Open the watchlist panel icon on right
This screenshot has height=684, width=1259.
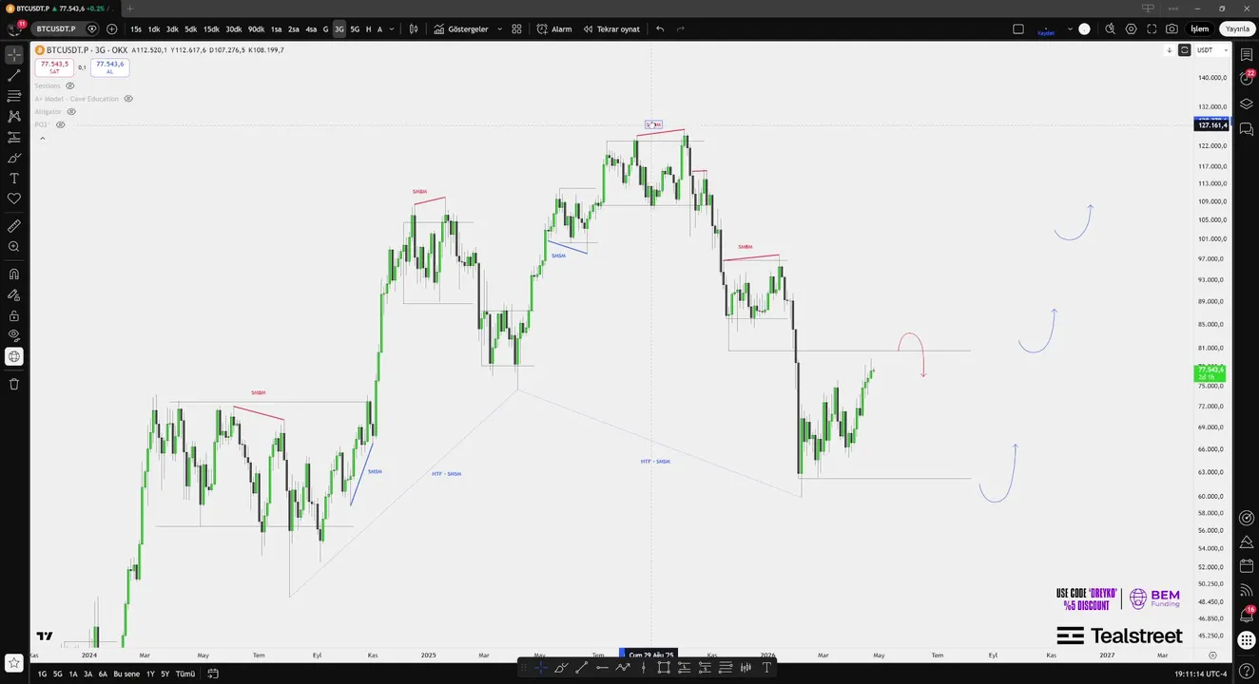pyautogui.click(x=1247, y=55)
